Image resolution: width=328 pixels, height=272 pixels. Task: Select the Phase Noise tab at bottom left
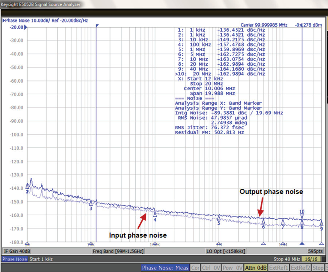click(14, 259)
